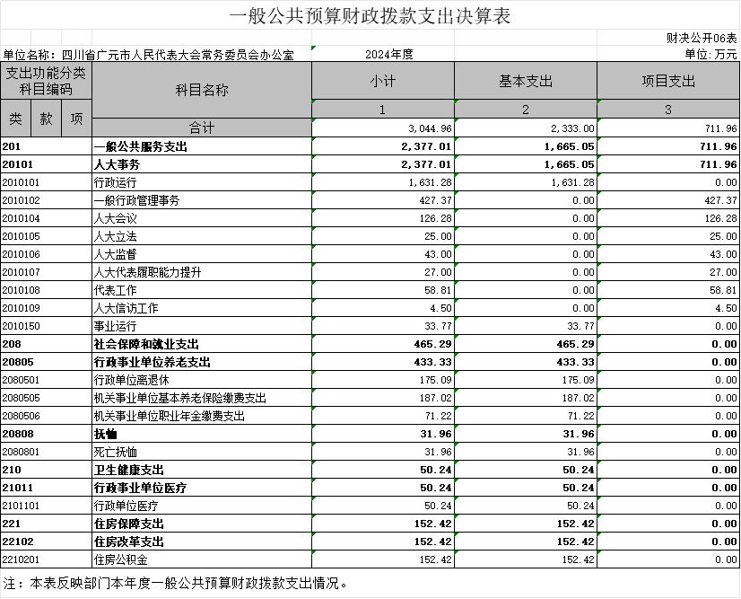The image size is (741, 599).
Task: Click the title 一般公共预算财政拨款支出决算表
Action: 370,17
